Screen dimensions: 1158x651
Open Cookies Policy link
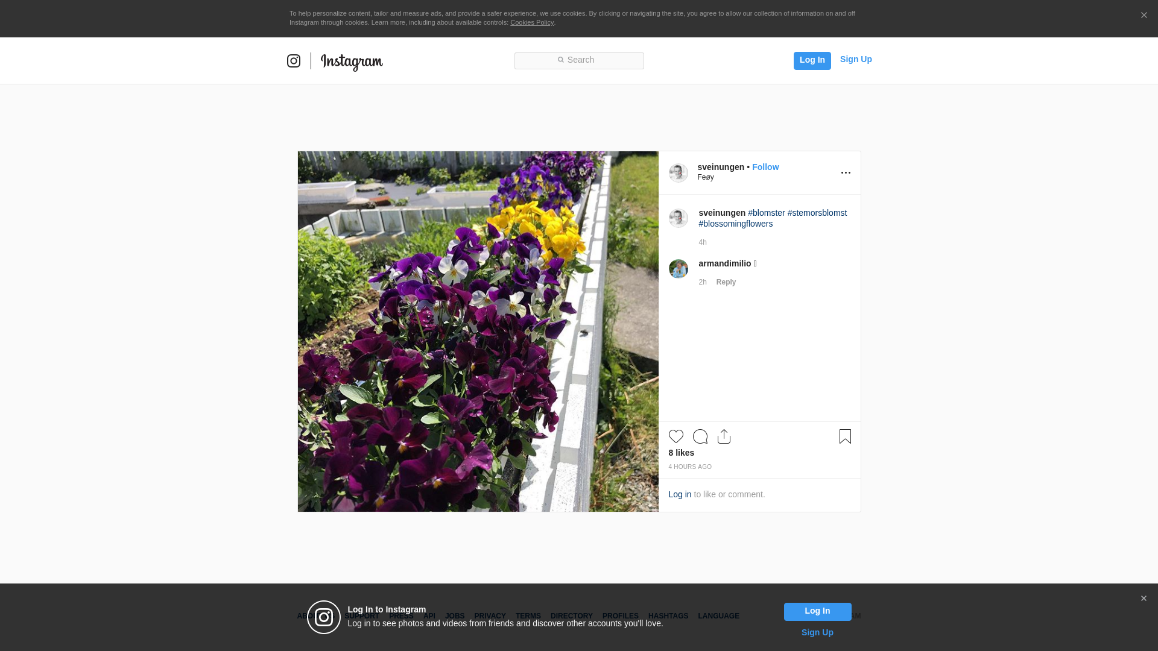click(531, 22)
